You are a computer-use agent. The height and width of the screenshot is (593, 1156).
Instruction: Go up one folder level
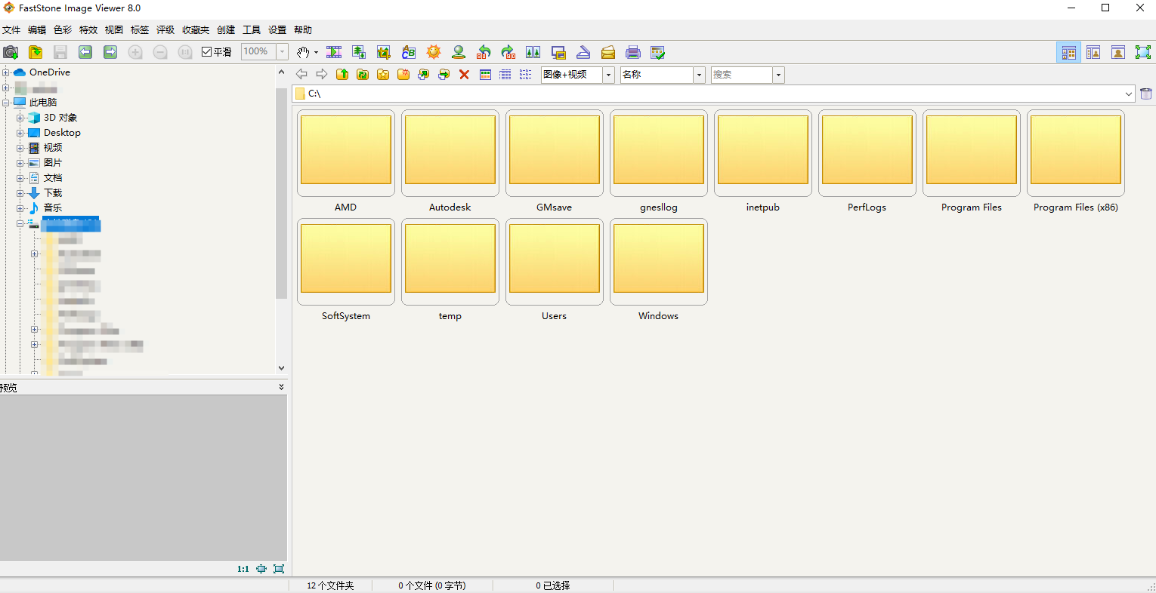click(342, 75)
